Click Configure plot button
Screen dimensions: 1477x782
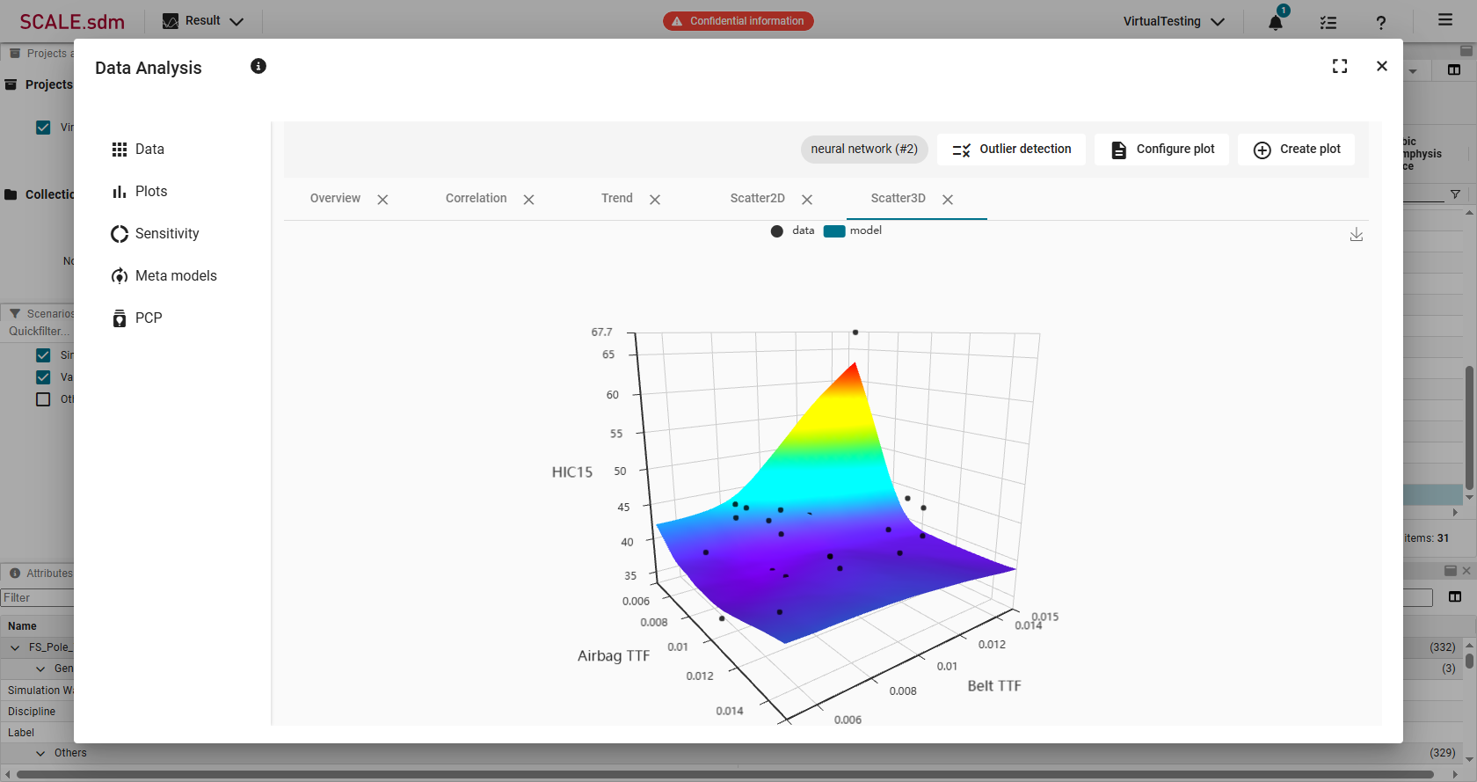pos(1161,150)
